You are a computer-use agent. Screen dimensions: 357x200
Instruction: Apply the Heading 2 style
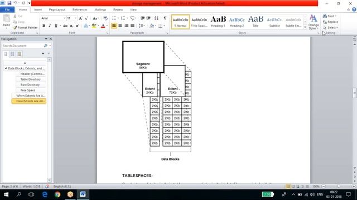click(237, 22)
